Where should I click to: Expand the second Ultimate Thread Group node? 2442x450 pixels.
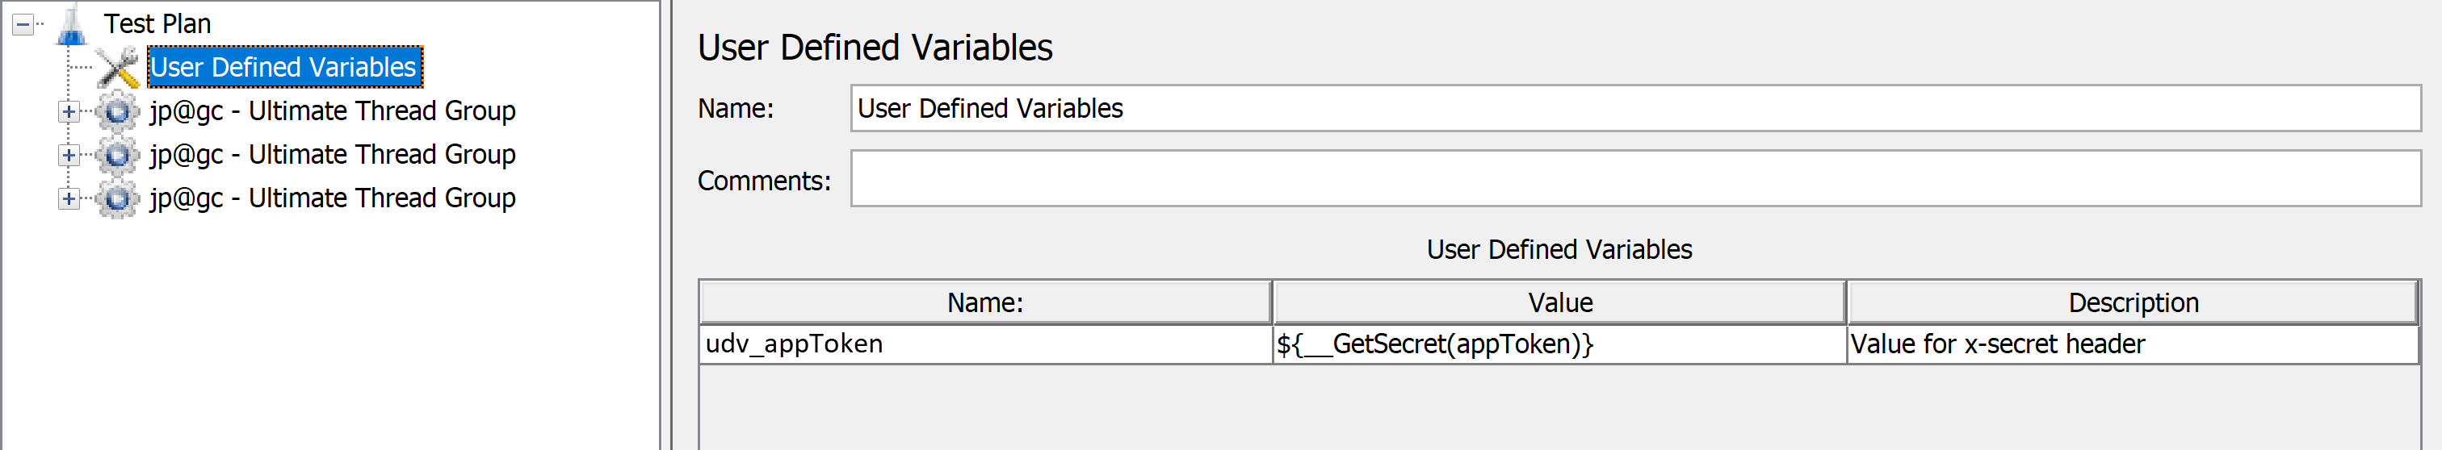point(69,154)
